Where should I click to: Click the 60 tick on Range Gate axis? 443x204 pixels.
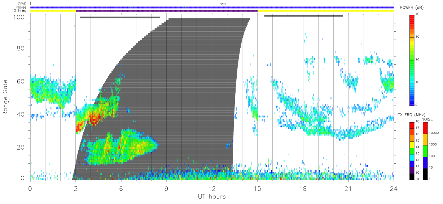[x=20, y=81]
